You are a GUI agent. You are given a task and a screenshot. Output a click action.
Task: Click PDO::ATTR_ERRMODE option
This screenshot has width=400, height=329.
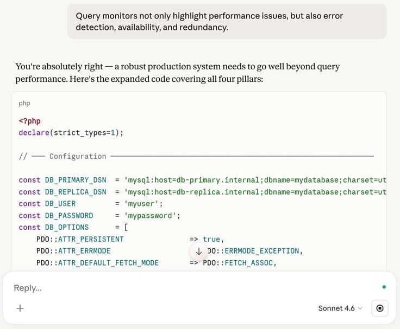point(73,251)
